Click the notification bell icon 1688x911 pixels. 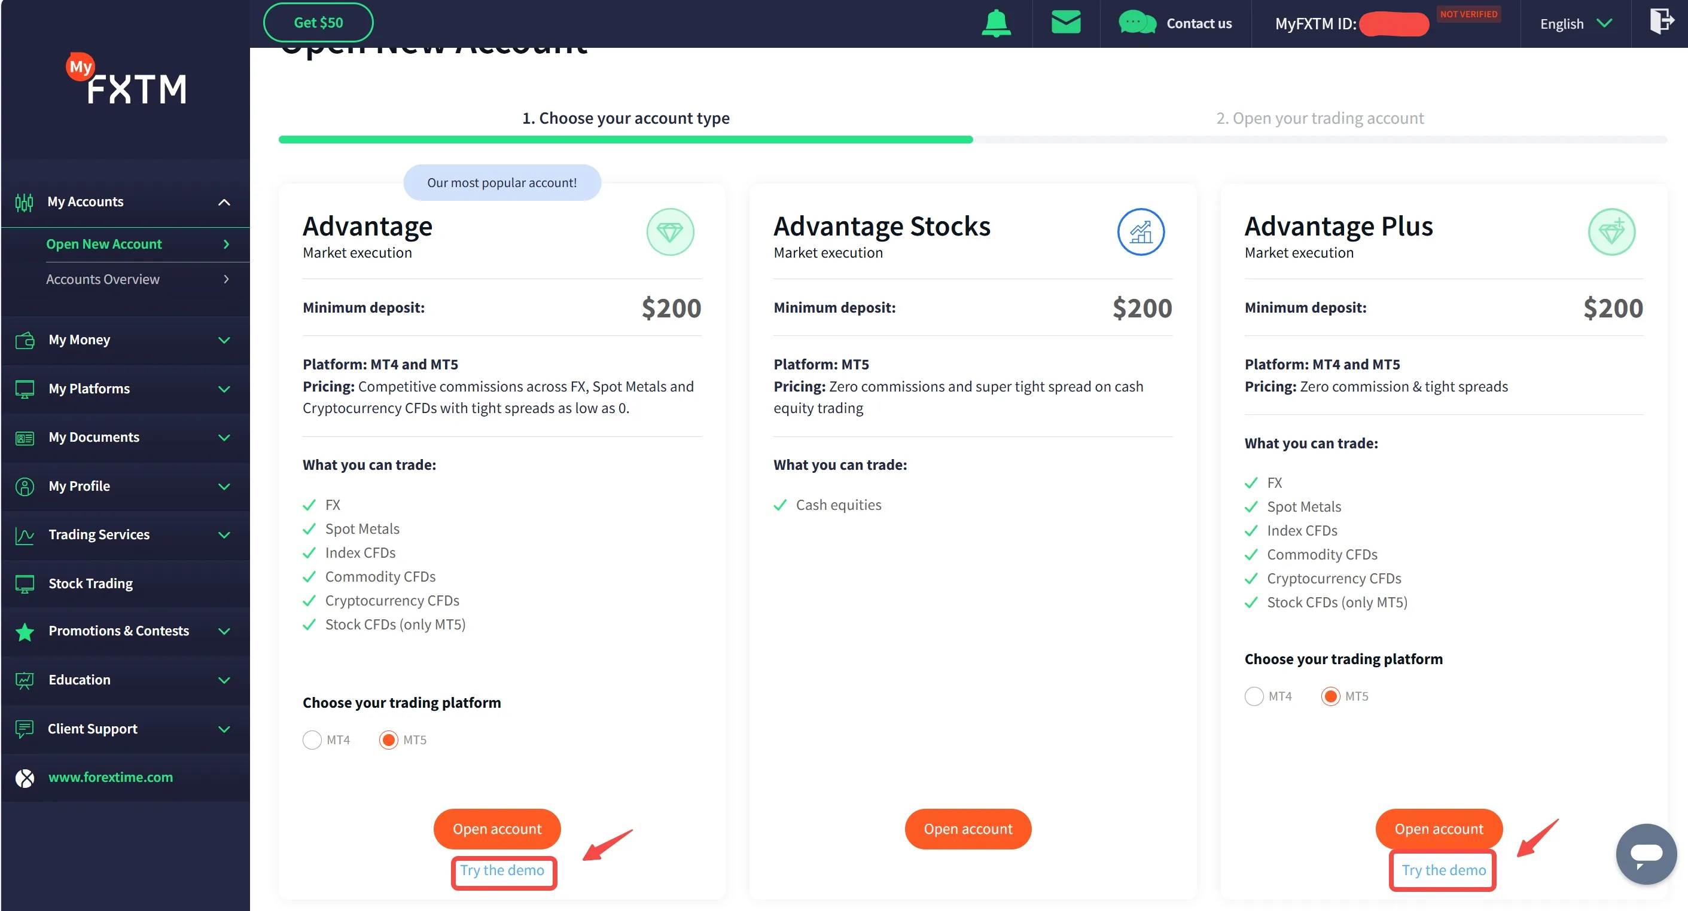[996, 23]
